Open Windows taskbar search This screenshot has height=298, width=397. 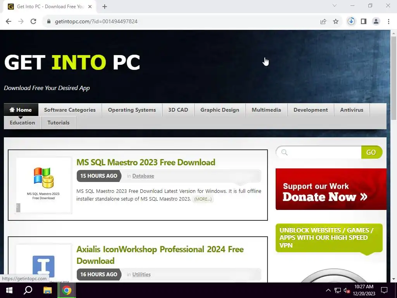pos(28,290)
